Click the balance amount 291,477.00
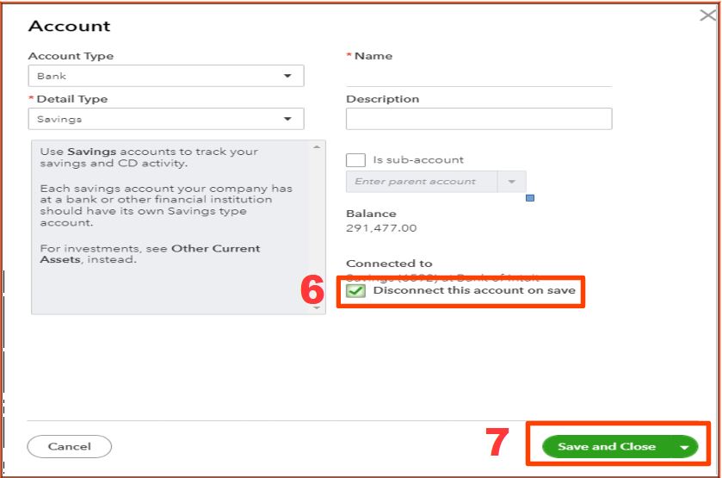 [x=381, y=228]
